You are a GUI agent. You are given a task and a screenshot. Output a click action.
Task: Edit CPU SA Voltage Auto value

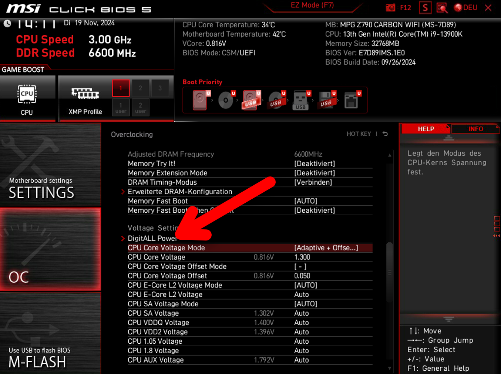(x=302, y=313)
